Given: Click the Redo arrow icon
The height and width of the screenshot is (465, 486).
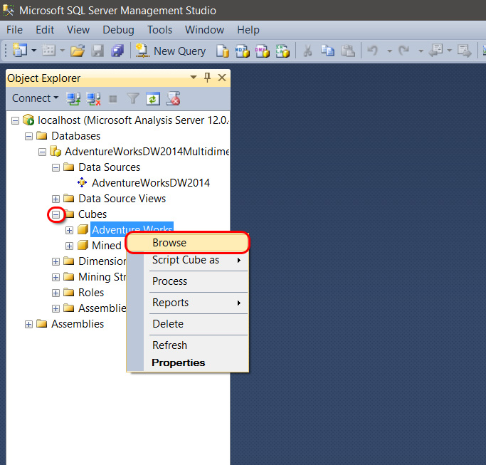Looking at the screenshot, I should pos(404,51).
